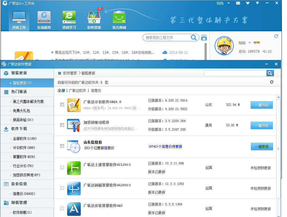The width and height of the screenshot is (287, 217).
Task: Open the 培训学习 icon
Action: click(x=69, y=20)
